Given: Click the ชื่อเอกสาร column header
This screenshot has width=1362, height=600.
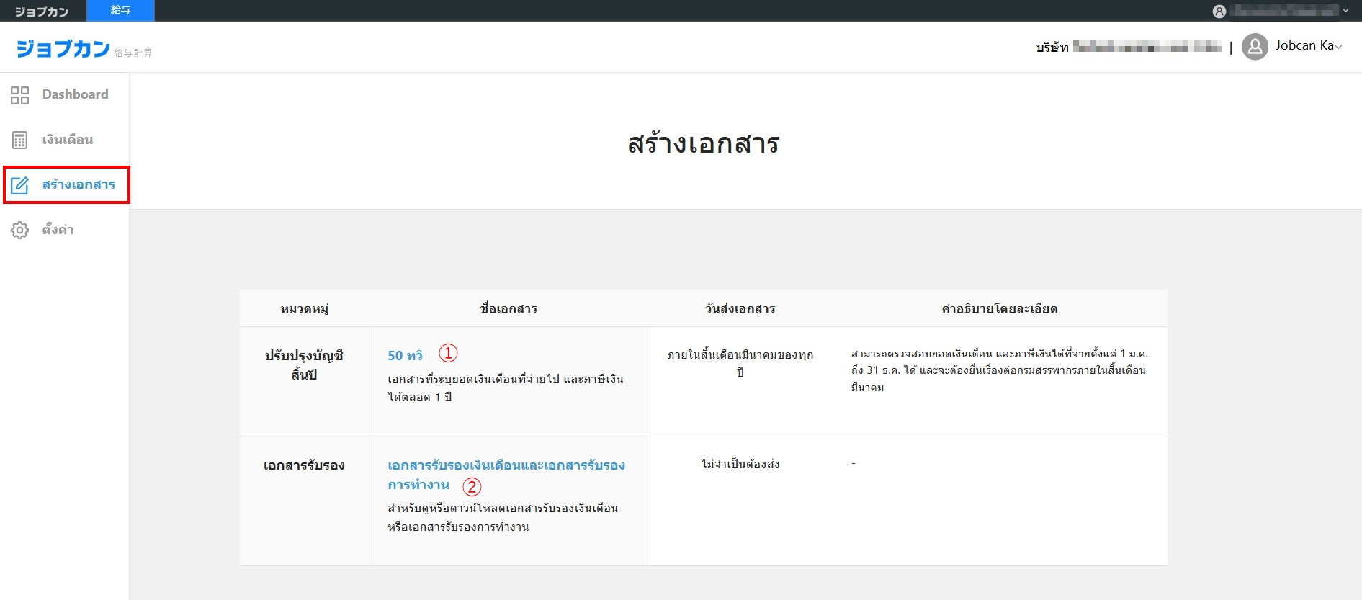Looking at the screenshot, I should pyautogui.click(x=508, y=308).
